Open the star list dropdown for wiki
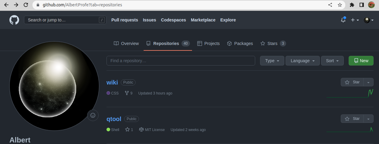 click(368, 82)
